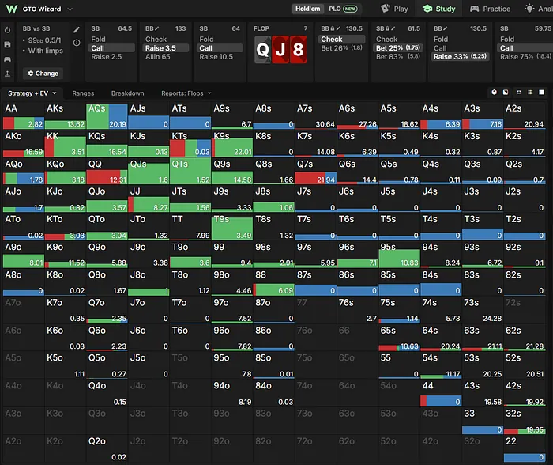This screenshot has width=553, height=465.
Task: Click the lock icon on BB 130.5 Check node
Action: [x=333, y=28]
